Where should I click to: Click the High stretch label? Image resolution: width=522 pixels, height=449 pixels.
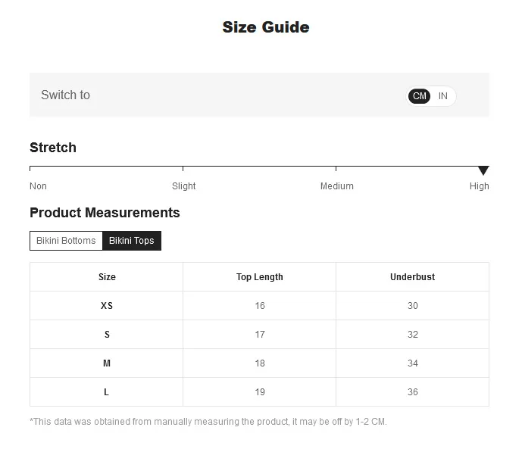[479, 186]
